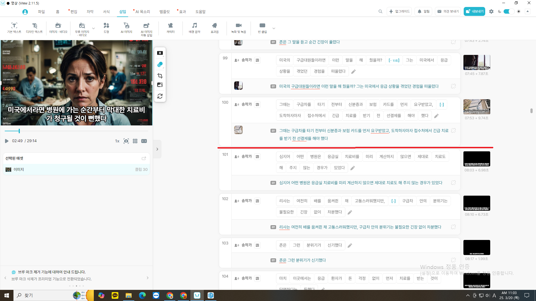
Task: Expand dropdown next to 무료 이미지·비디오
Action: (x=94, y=28)
